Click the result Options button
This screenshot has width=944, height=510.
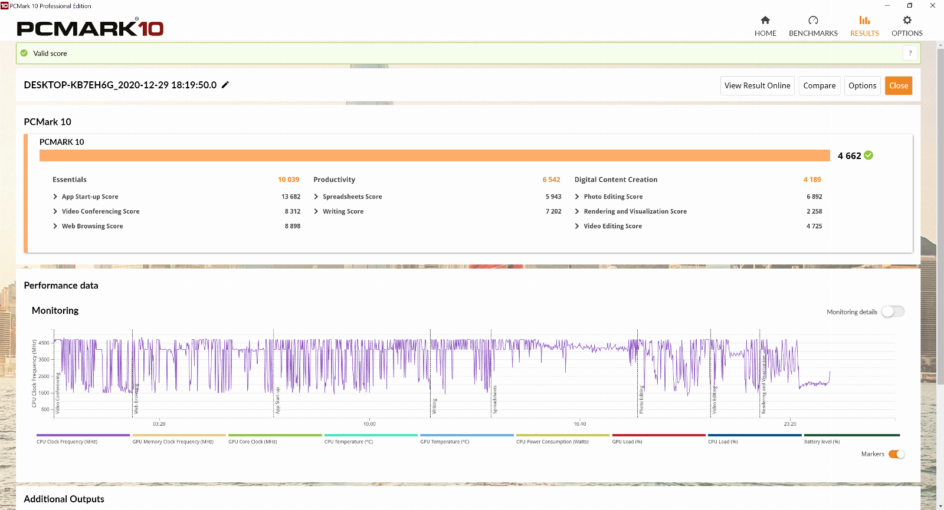(863, 85)
